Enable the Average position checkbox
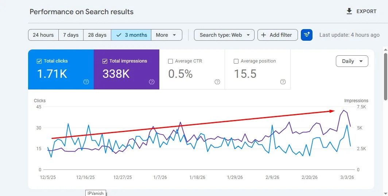388x196 pixels. click(236, 61)
